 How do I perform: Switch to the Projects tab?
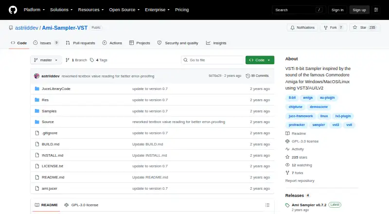tap(140, 43)
